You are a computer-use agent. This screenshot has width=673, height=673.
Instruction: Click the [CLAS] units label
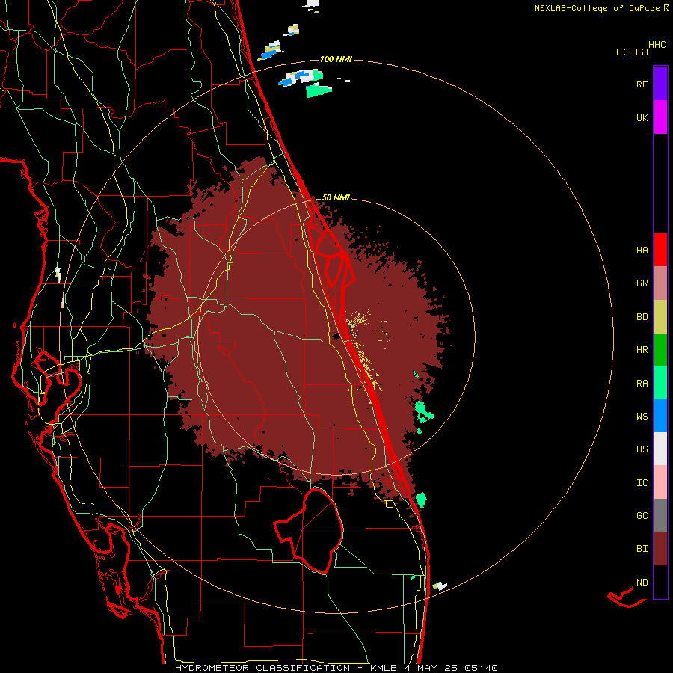632,52
